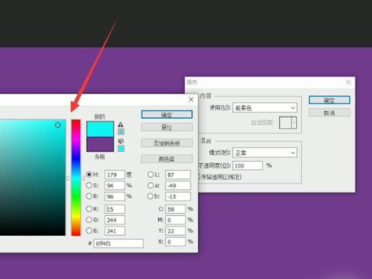Click the blue field showing 241
Viewport: 372px width, 279px height.
pos(114,231)
